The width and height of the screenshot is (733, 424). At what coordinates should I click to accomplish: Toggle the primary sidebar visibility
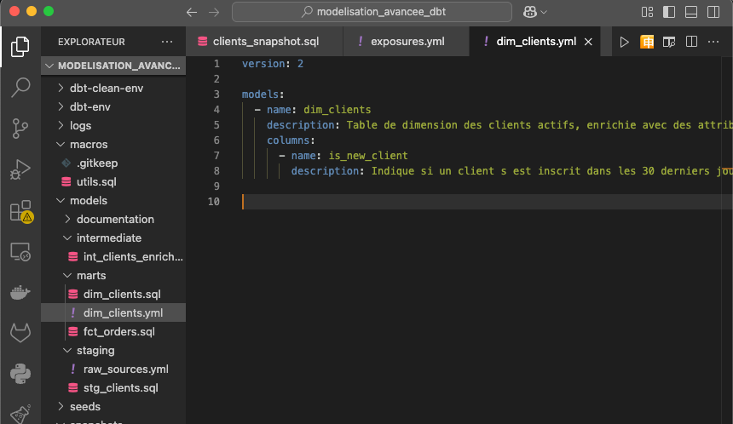(669, 12)
